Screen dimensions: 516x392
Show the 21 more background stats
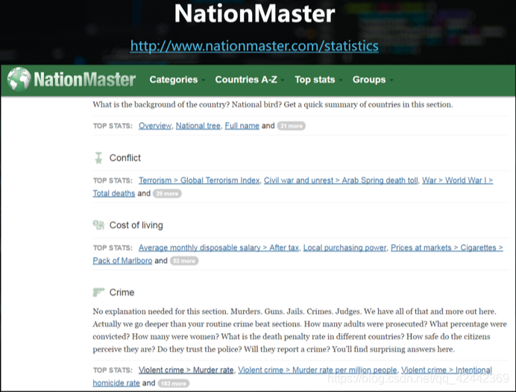(x=292, y=126)
